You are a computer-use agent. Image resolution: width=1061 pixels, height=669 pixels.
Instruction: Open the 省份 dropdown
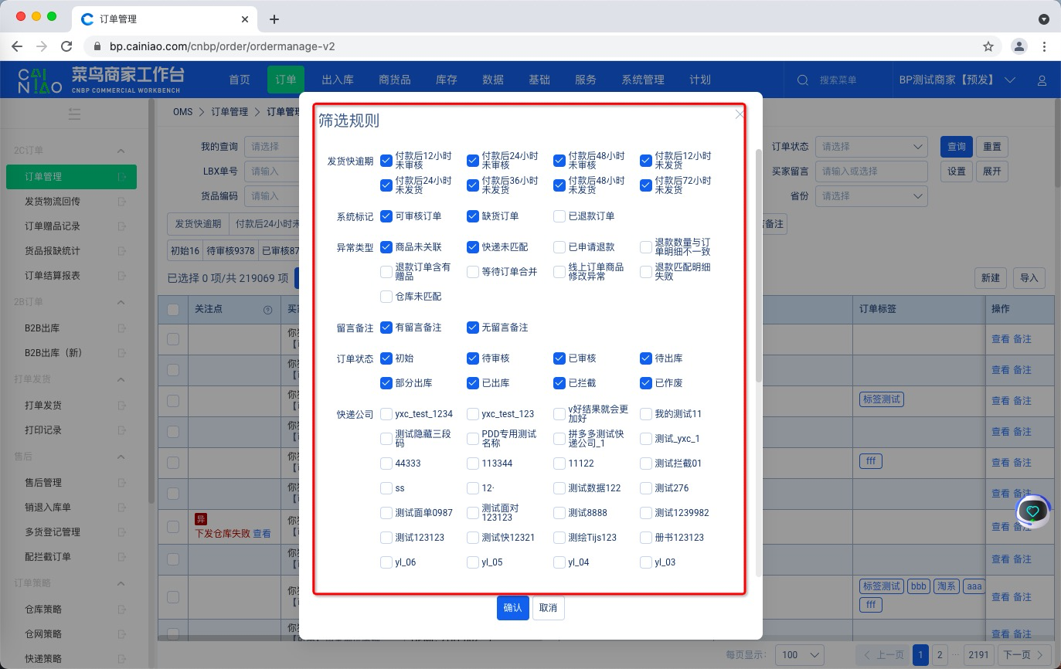coord(871,195)
